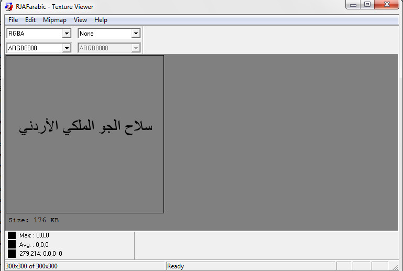Click the Texture Viewer app icon in title bar

(9, 7)
